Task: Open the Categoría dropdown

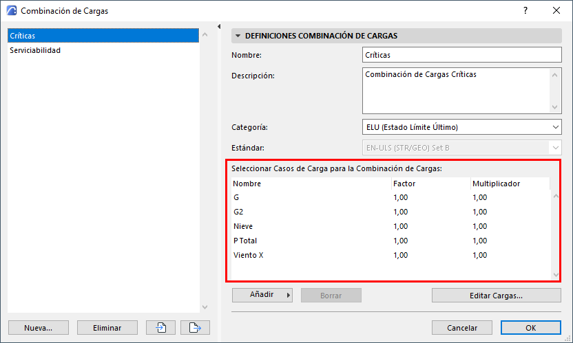Action: tap(462, 127)
